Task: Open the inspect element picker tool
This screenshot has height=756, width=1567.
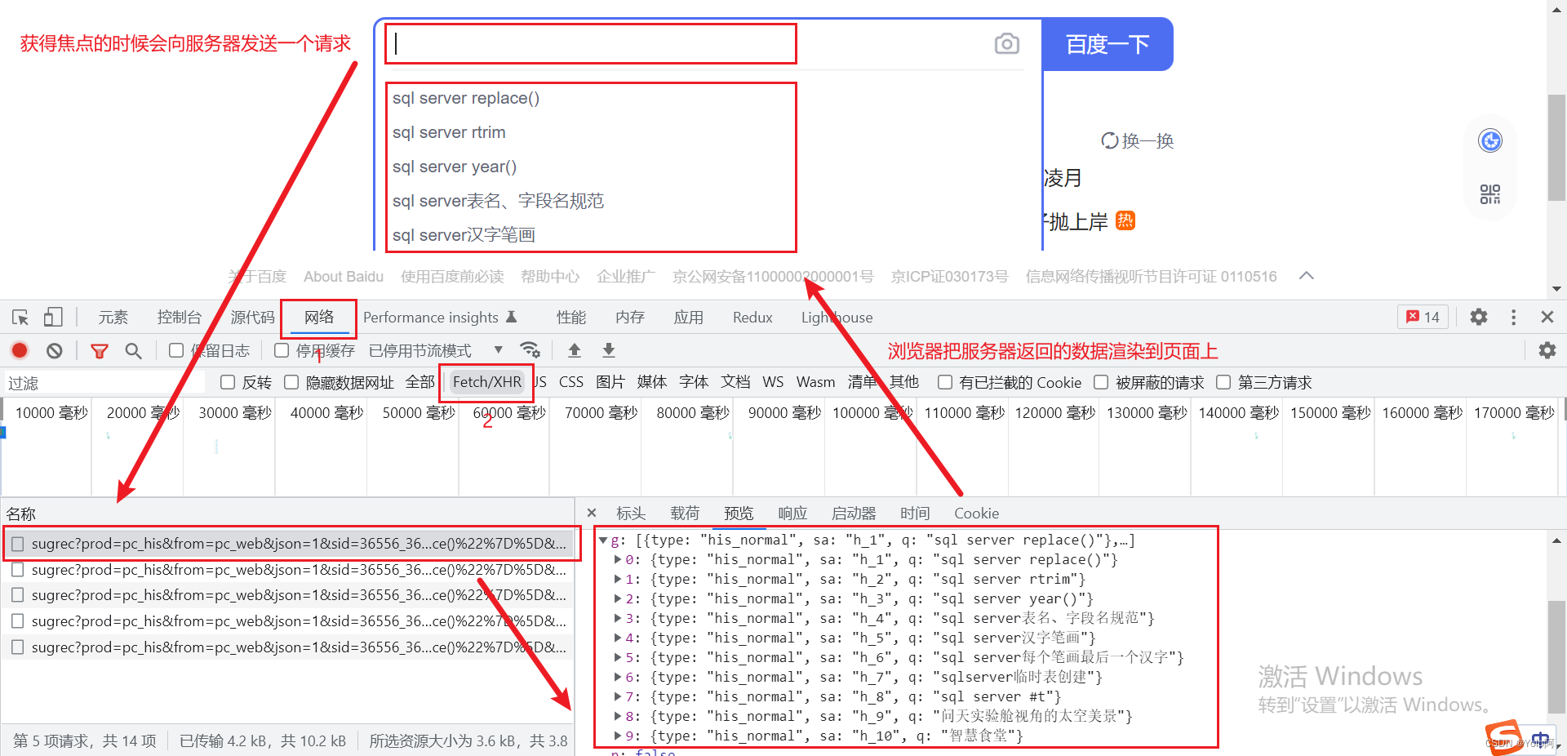Action: (x=20, y=318)
